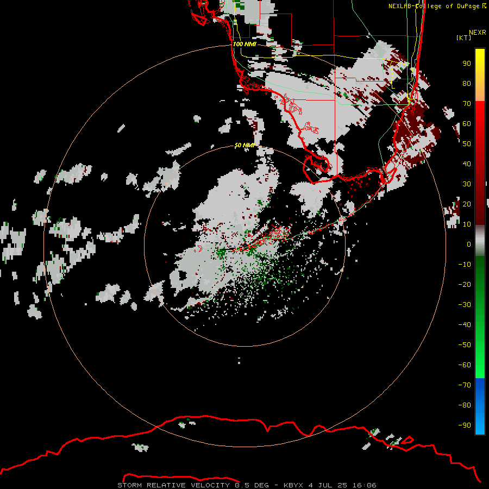The width and height of the screenshot is (489, 489).
Task: Click the STORM RELATIVE VELOCITY caption text
Action: coord(173,485)
